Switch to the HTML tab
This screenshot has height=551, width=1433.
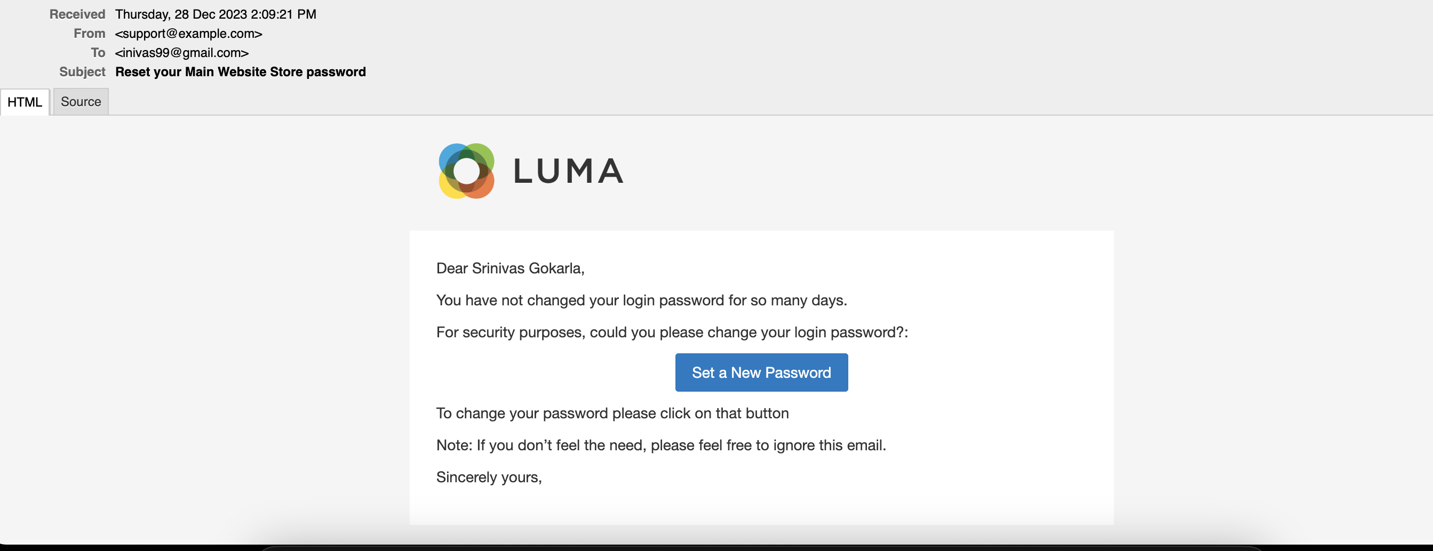point(25,102)
